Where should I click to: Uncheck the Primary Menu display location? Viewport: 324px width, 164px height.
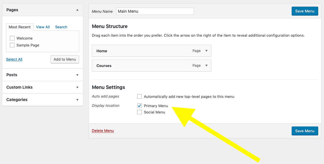coord(140,106)
